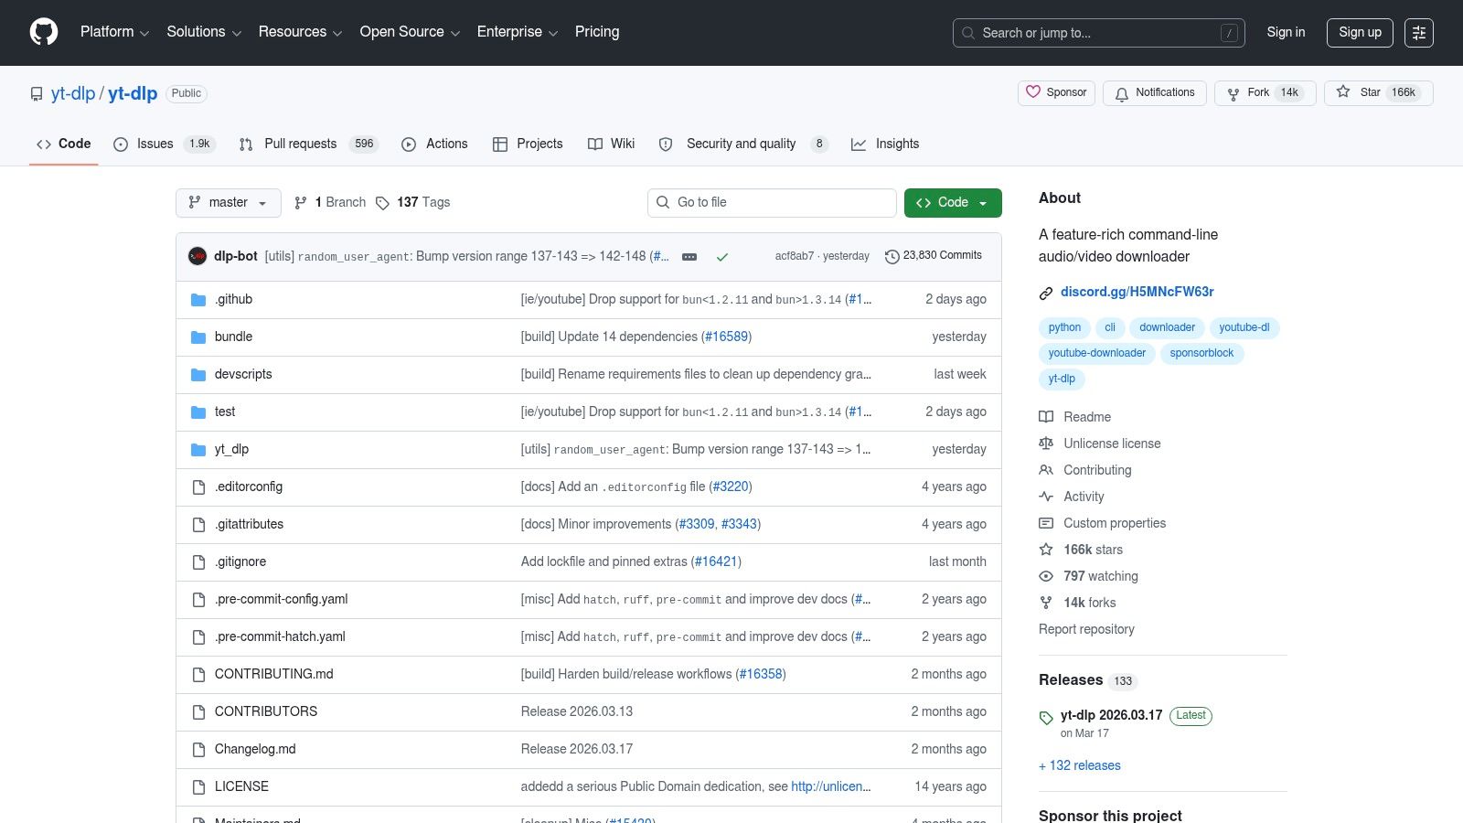The image size is (1463, 823).
Task: Expand the Open Source menu
Action: click(410, 32)
